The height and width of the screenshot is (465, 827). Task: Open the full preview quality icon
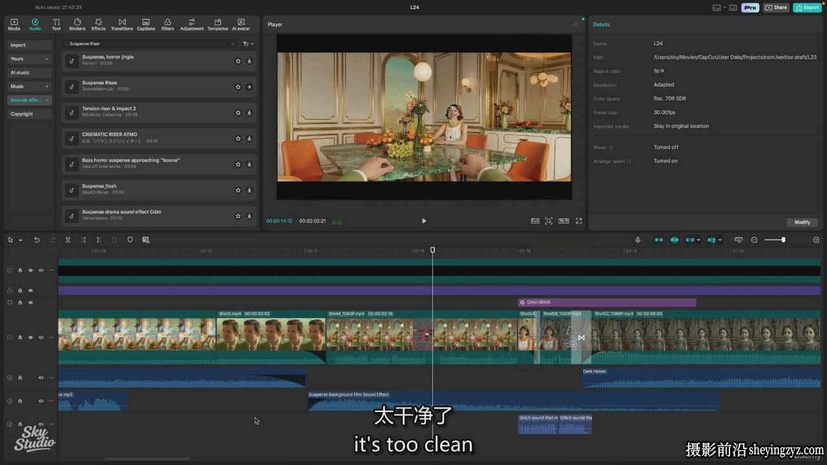(535, 221)
